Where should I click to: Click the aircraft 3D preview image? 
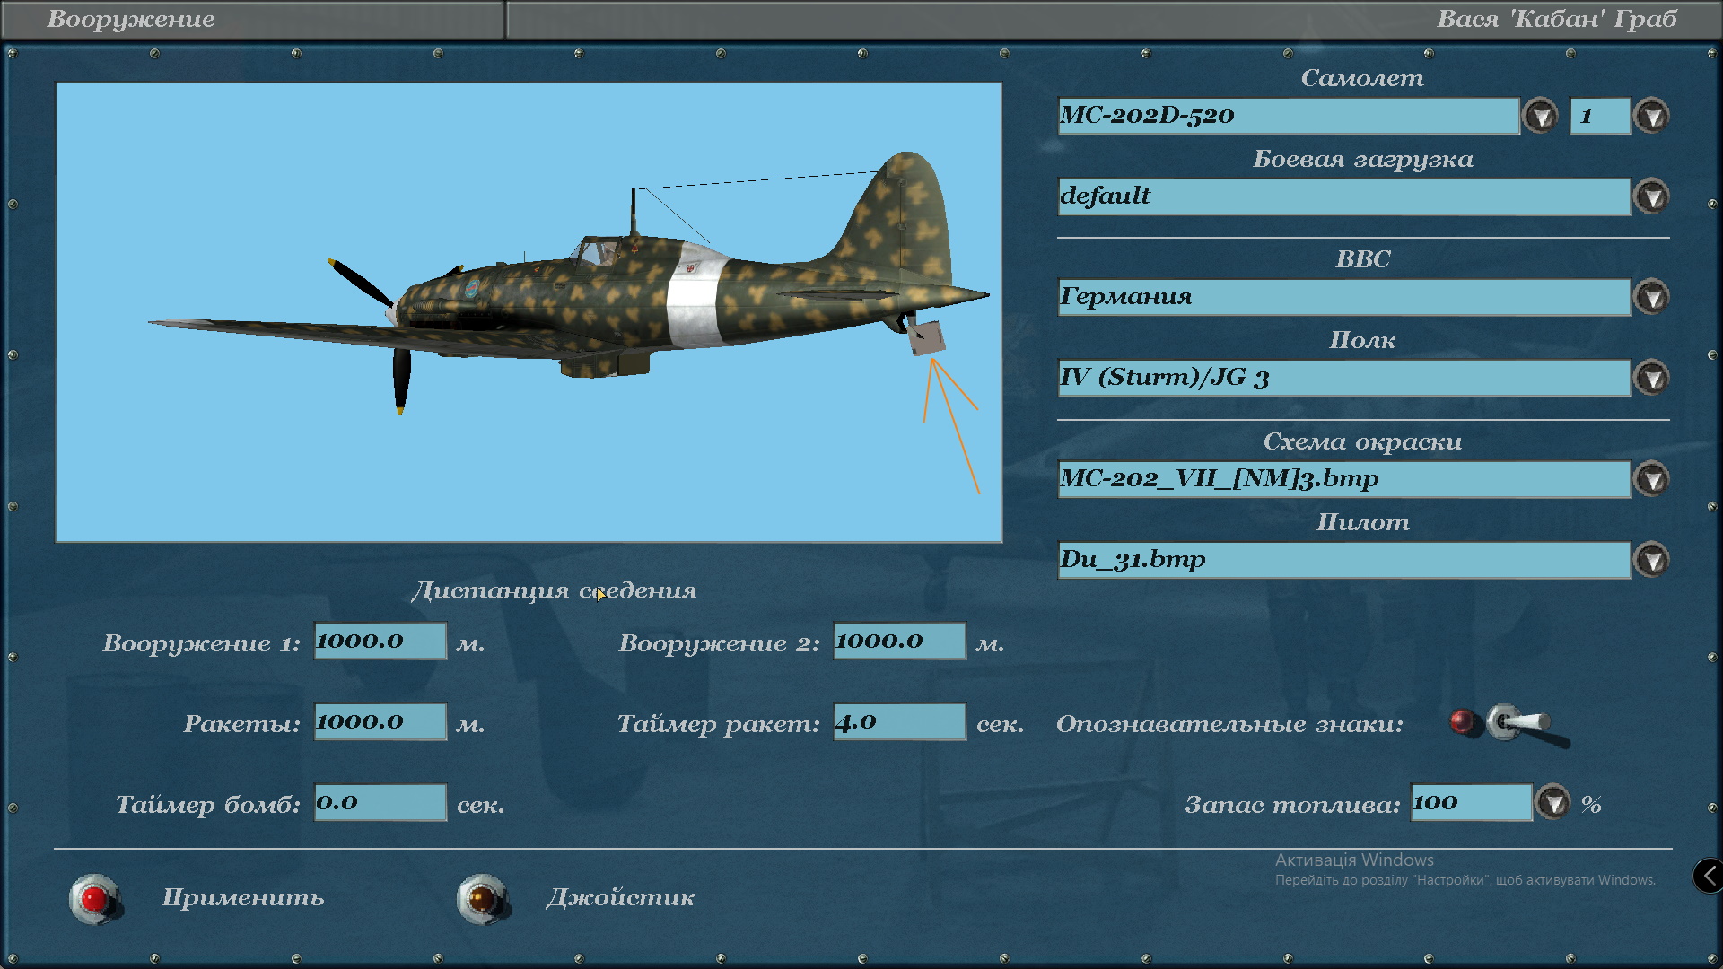529,312
